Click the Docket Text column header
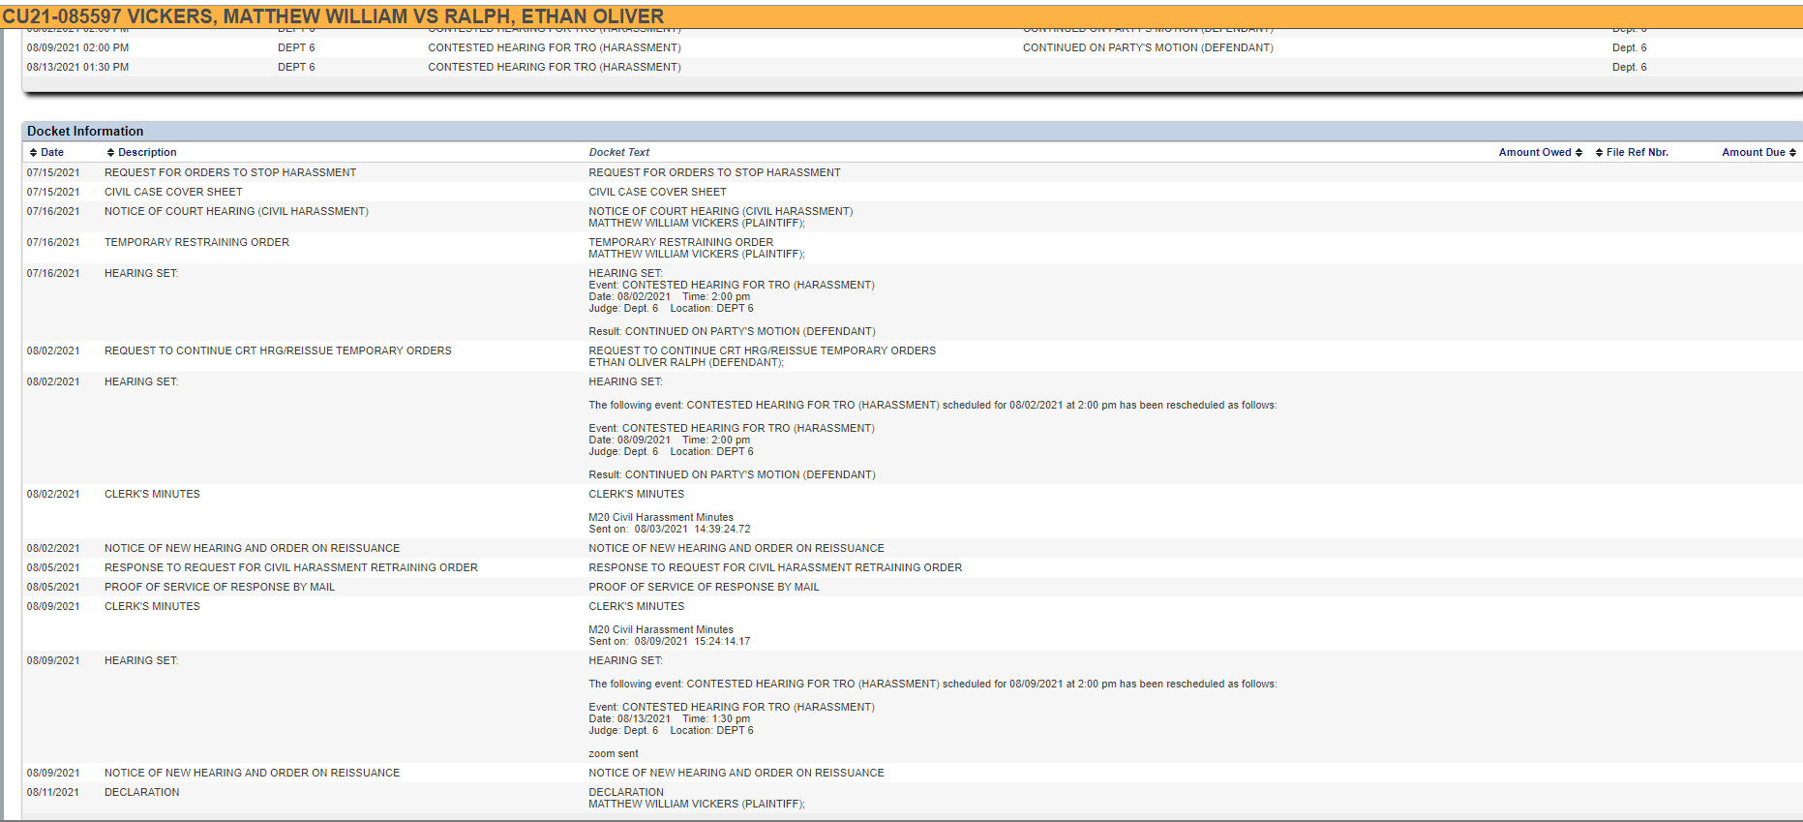 tap(619, 152)
